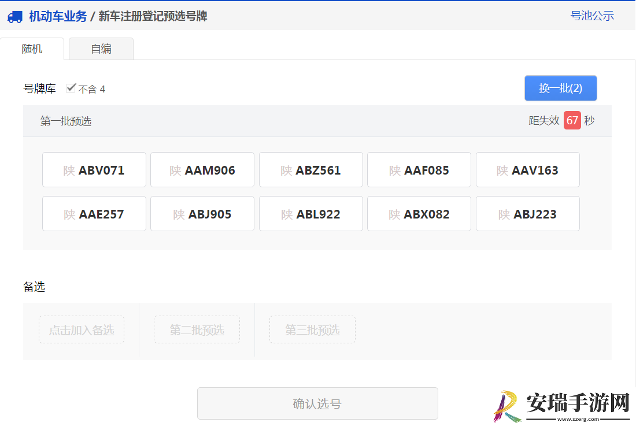The image size is (636, 426).
Task: Choose plate 陕 ABX082
Action: click(419, 214)
